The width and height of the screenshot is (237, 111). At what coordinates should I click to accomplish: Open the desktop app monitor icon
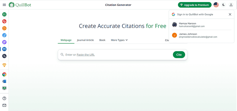pos(4,88)
